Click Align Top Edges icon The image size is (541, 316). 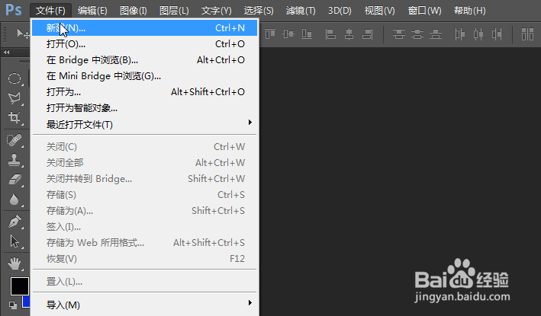270,34
